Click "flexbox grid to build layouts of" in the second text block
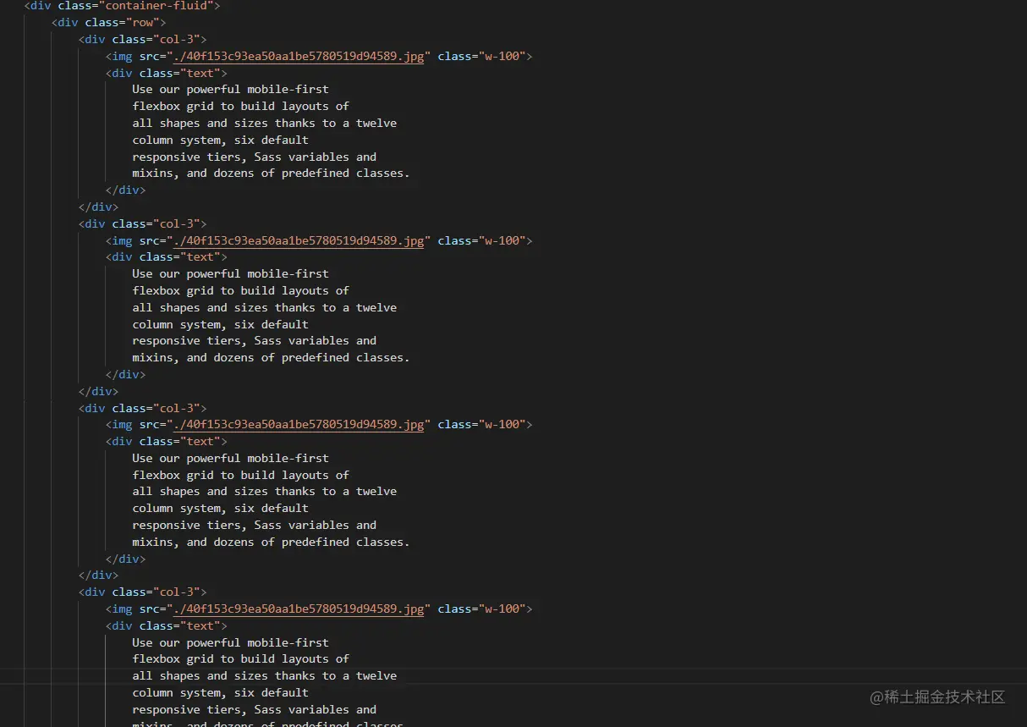 [x=240, y=290]
